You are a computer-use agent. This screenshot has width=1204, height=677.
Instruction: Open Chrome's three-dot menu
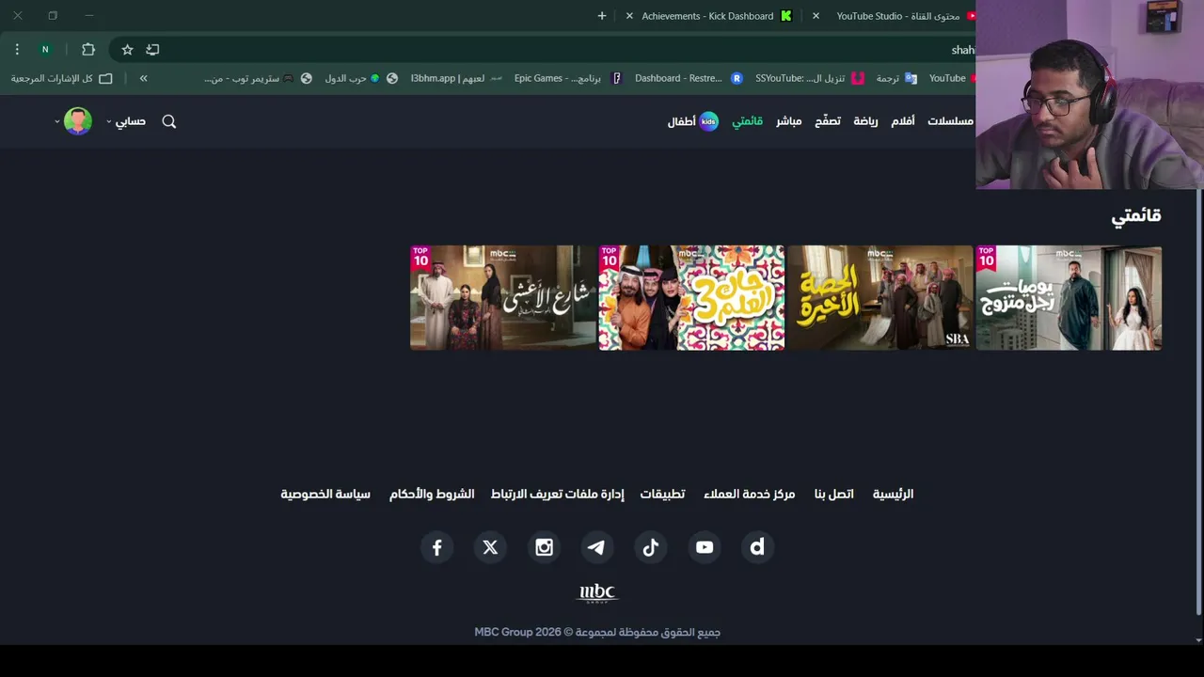(x=17, y=49)
